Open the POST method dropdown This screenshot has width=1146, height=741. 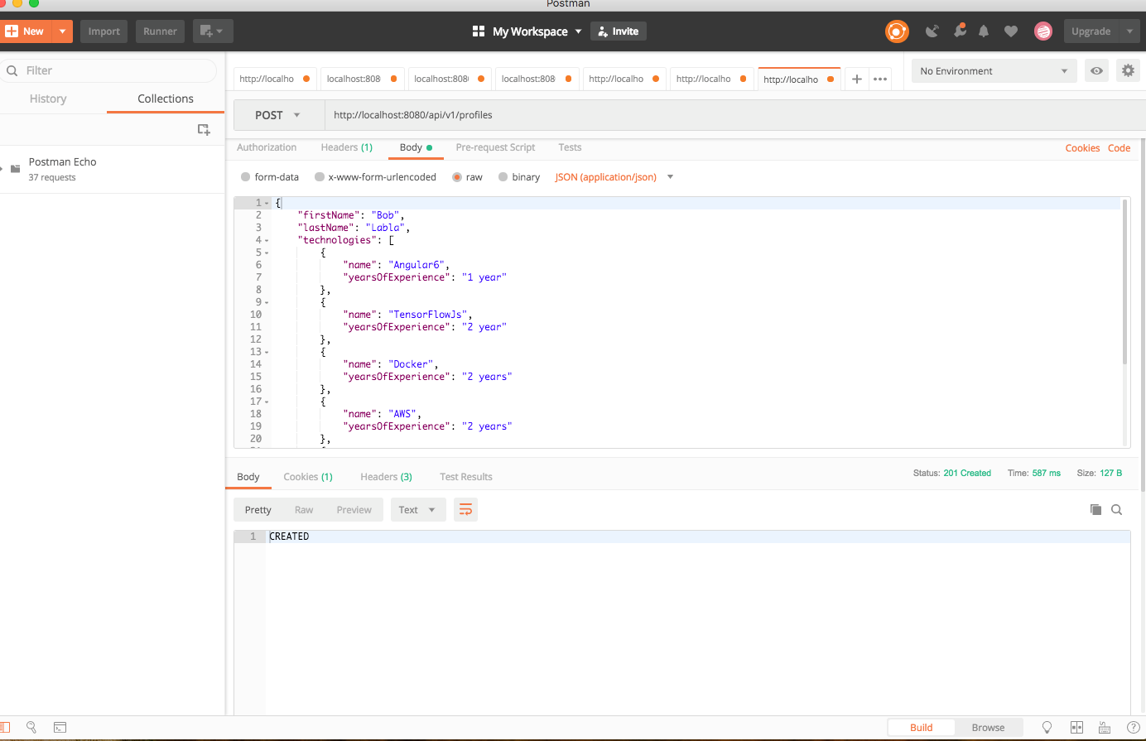tap(278, 114)
